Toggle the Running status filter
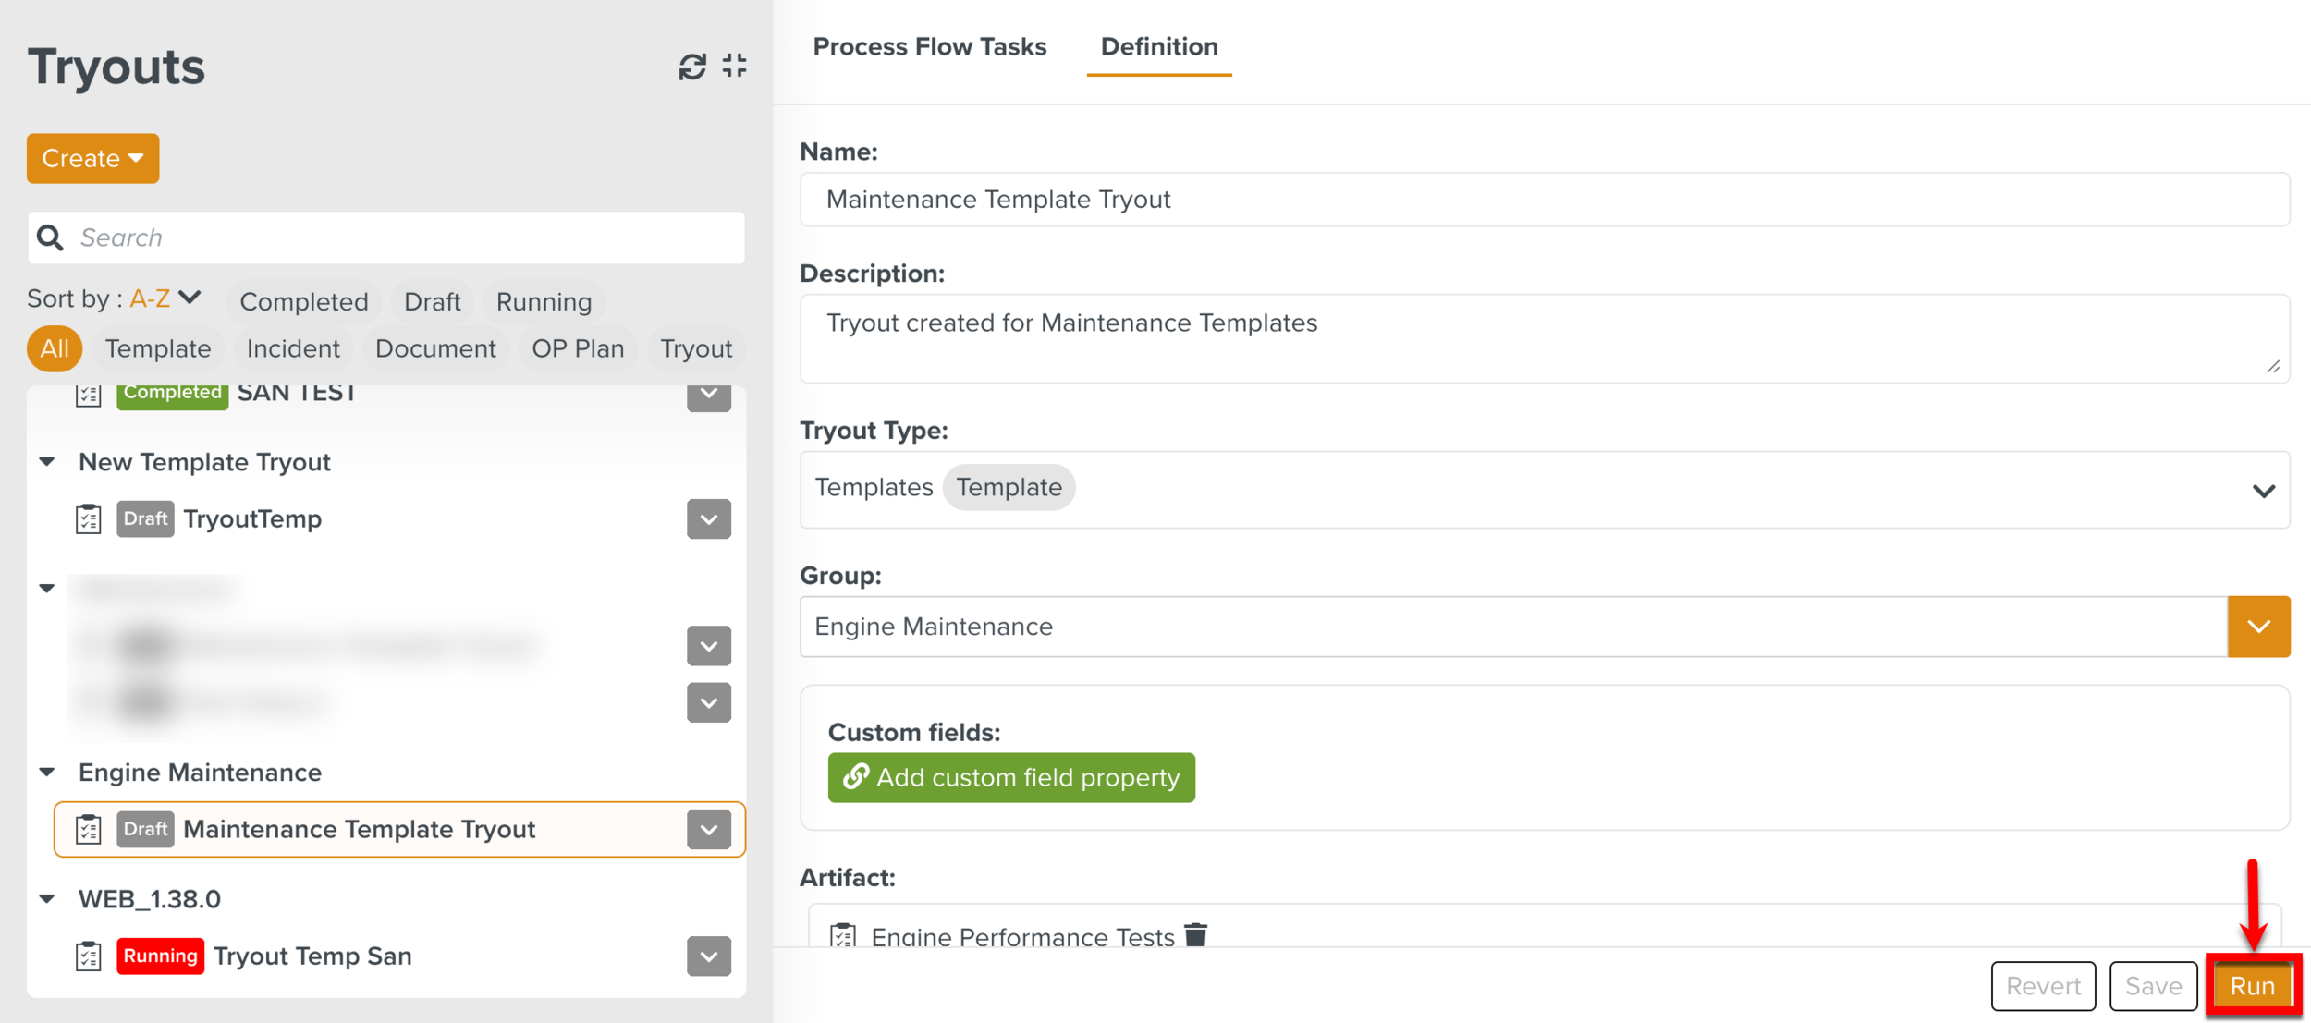 (544, 301)
